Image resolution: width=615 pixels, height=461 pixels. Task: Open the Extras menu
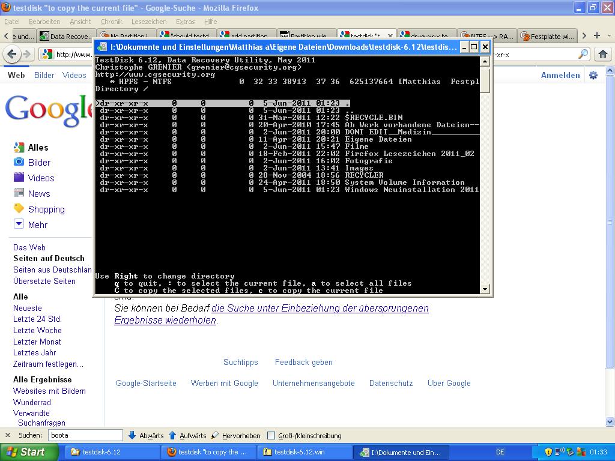[x=186, y=22]
